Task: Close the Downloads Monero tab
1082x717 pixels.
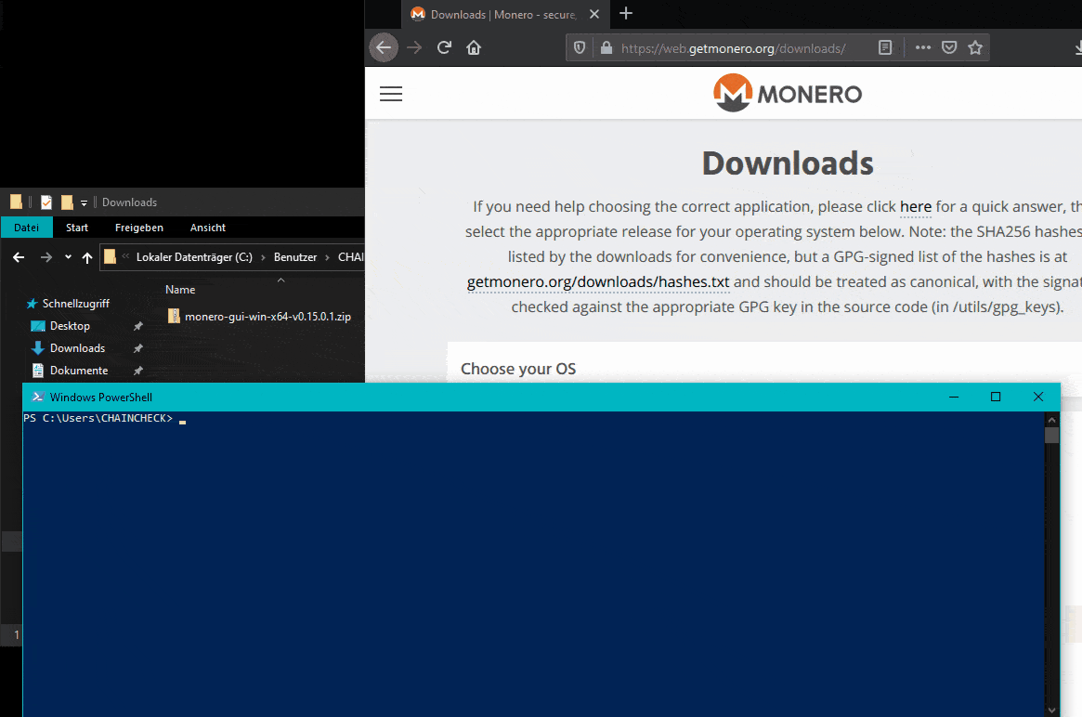Action: 594,14
